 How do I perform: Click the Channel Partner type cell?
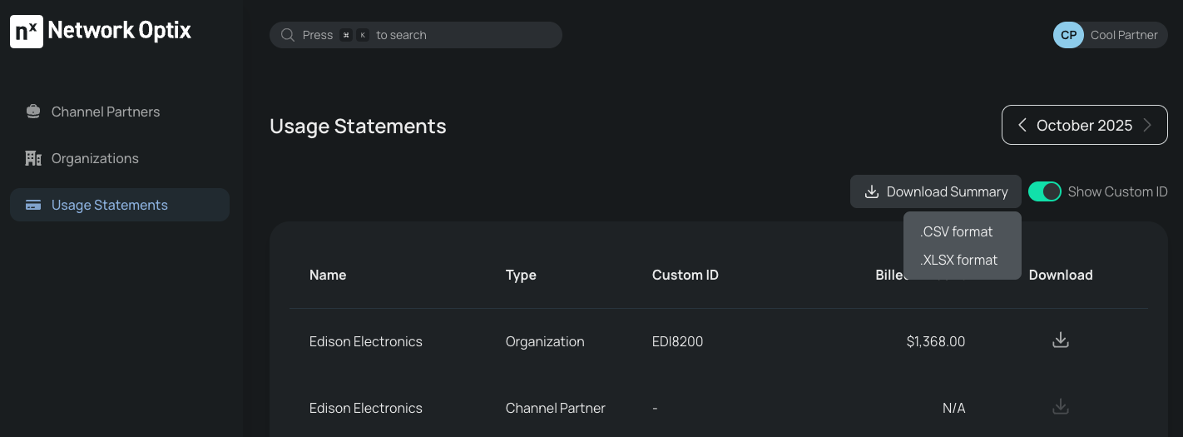pyautogui.click(x=556, y=408)
